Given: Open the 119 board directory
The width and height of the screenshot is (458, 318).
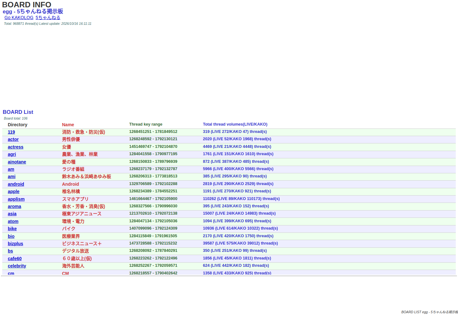Looking at the screenshot, I should pyautogui.click(x=11, y=132).
